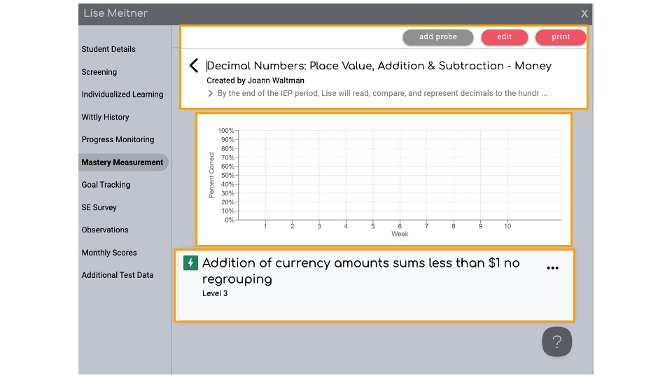This screenshot has width=672, height=378.
Task: Open Monthly Scores section
Action: tap(109, 253)
